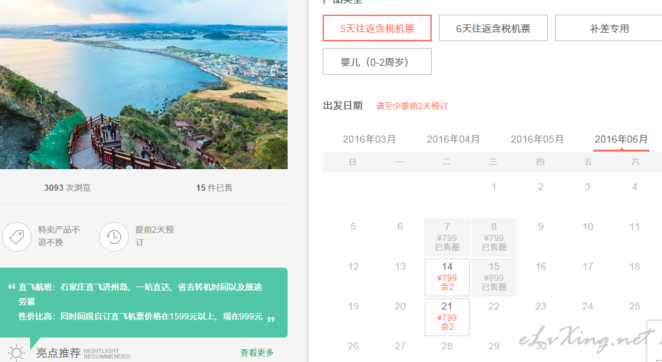
Task: Click the 15 件已售 sold count
Action: point(214,187)
